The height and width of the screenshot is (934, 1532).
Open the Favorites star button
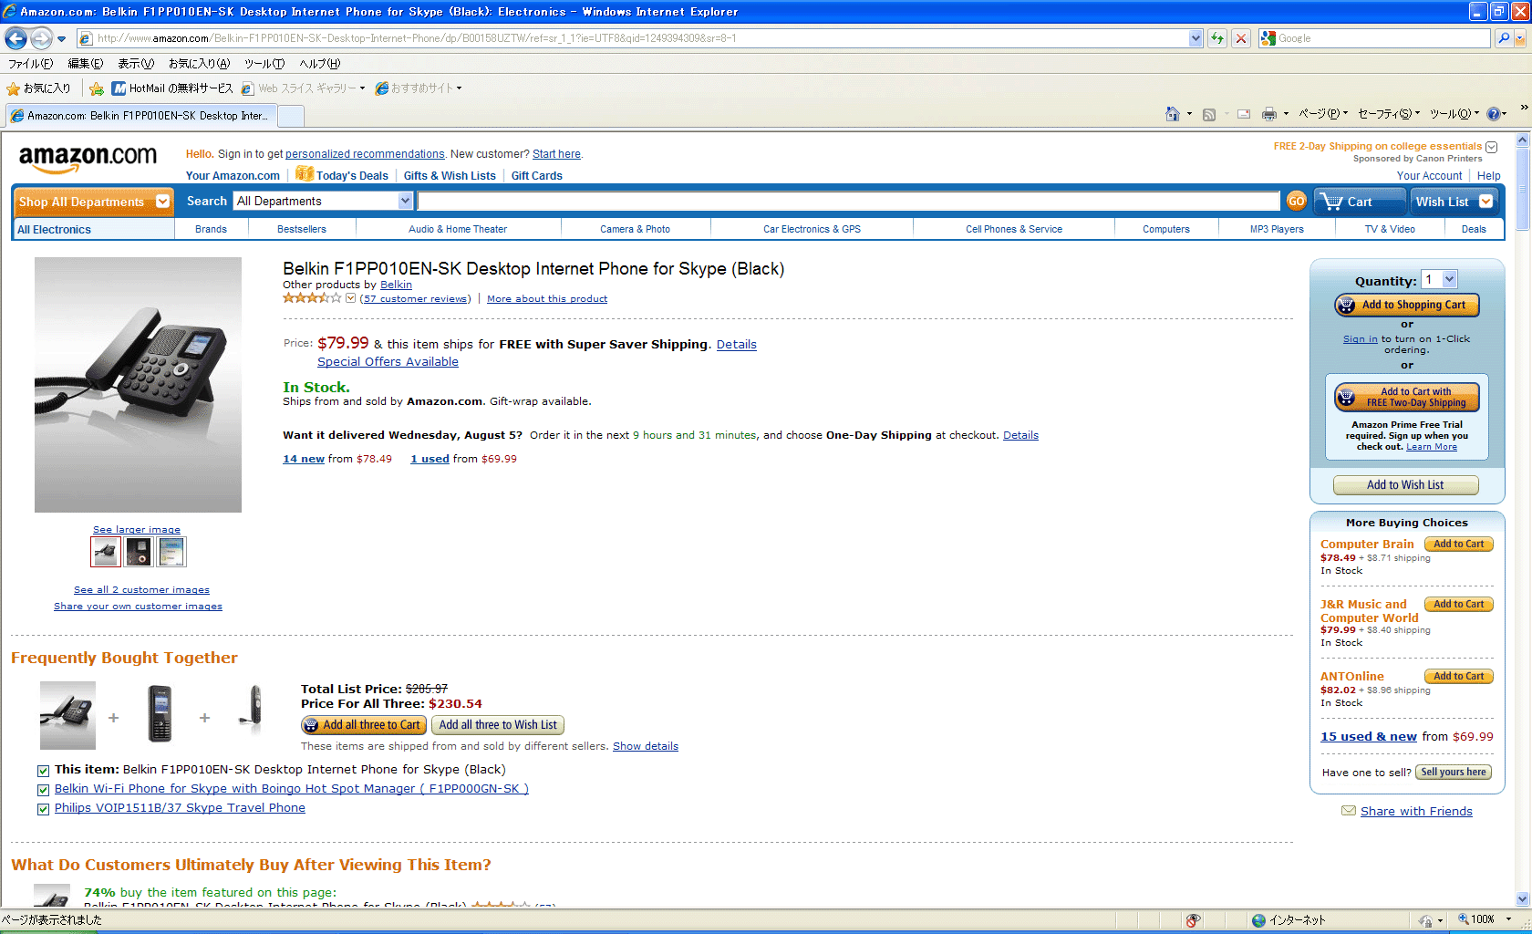pyautogui.click(x=38, y=88)
